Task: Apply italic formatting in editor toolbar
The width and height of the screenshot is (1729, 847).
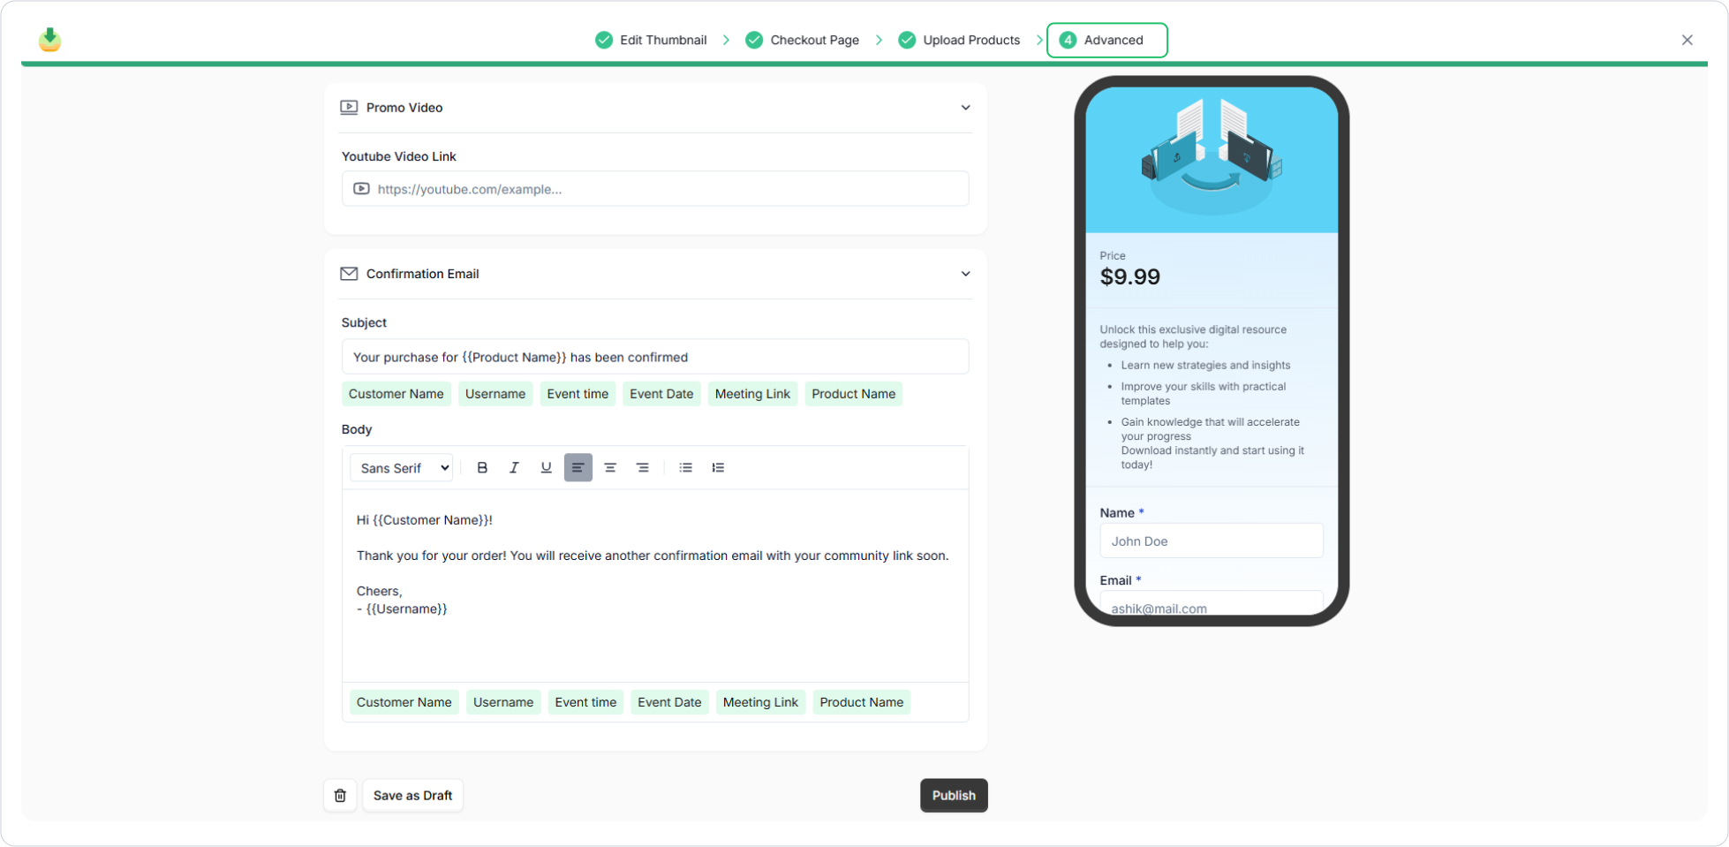Action: [514, 468]
